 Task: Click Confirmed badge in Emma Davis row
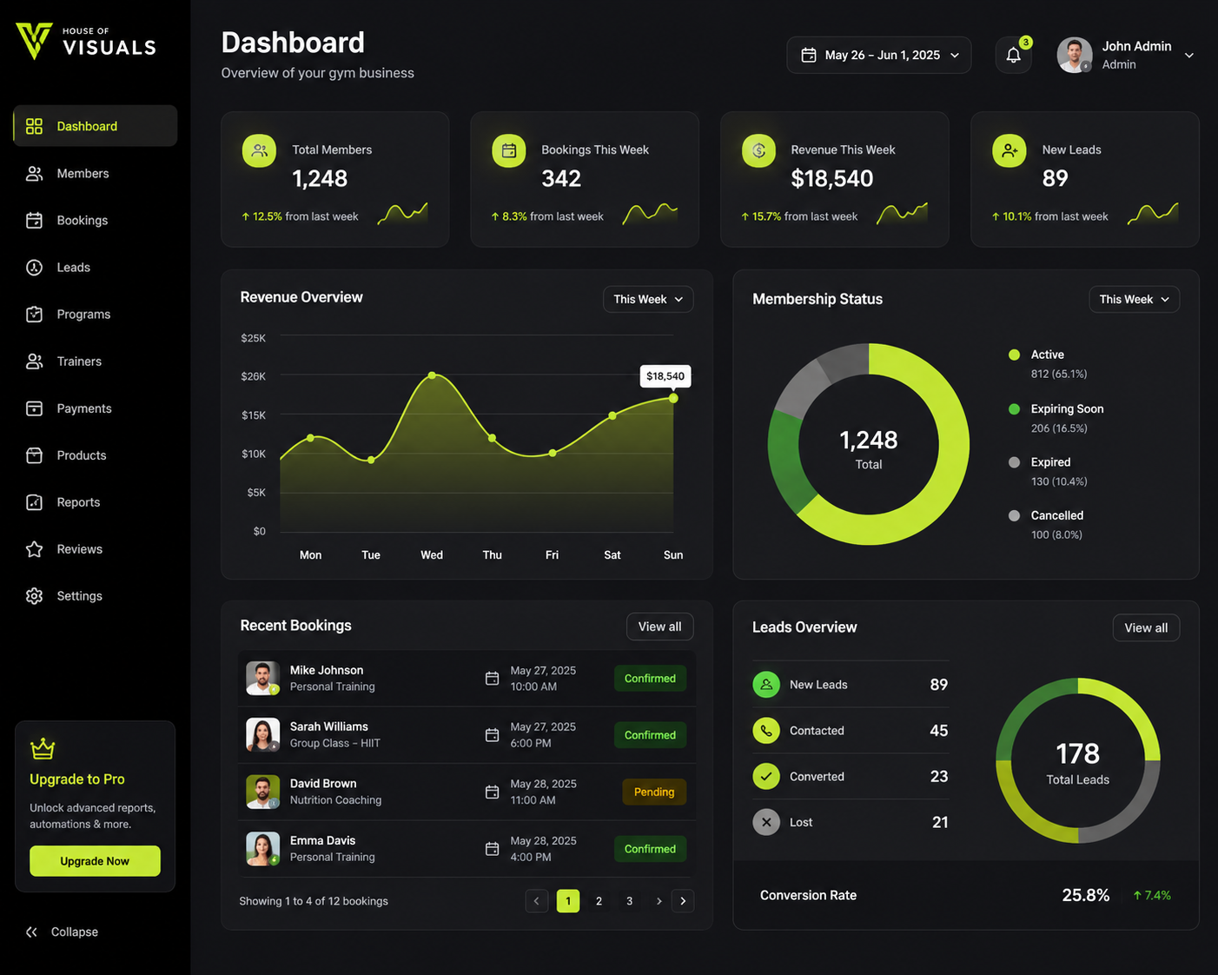650,849
